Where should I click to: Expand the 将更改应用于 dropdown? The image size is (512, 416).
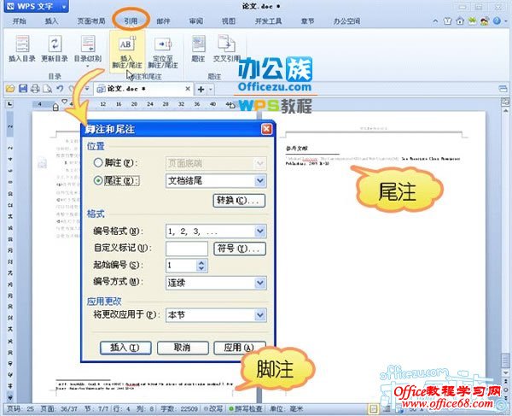tap(260, 315)
